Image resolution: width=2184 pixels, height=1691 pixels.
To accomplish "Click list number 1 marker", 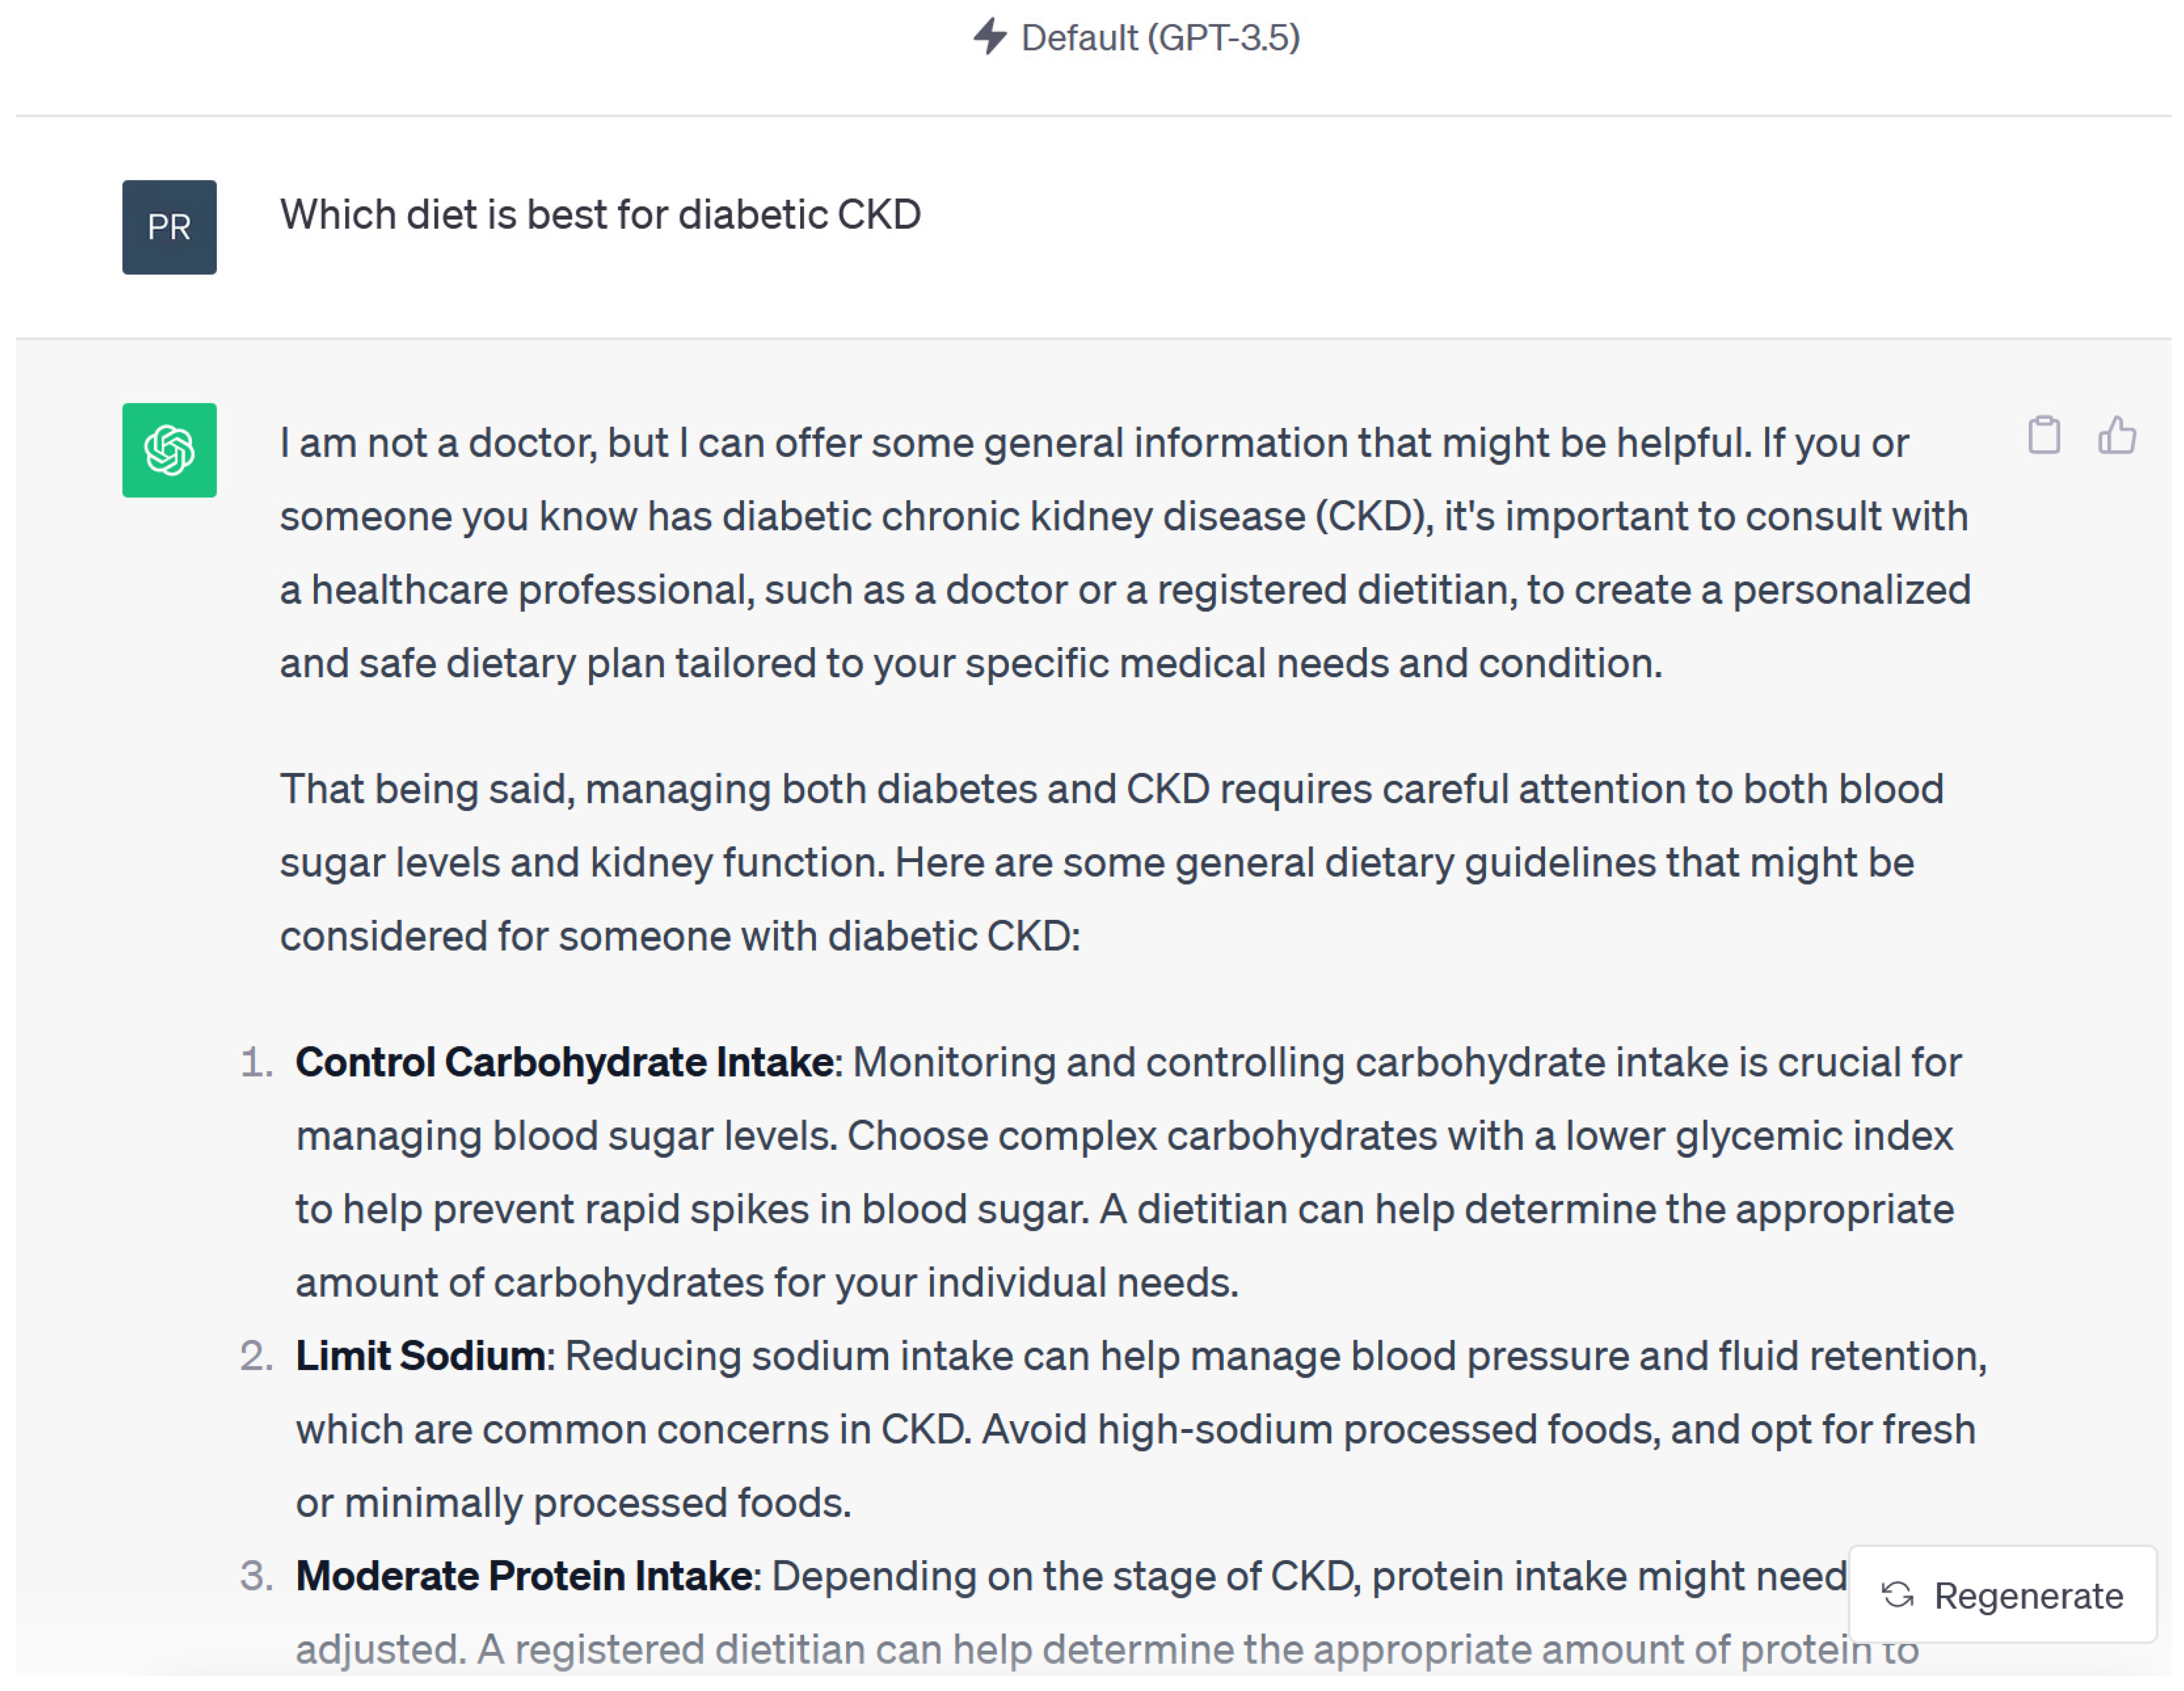I will click(x=257, y=1062).
